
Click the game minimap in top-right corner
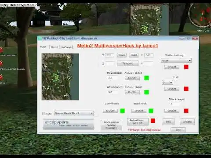click(200, 16)
